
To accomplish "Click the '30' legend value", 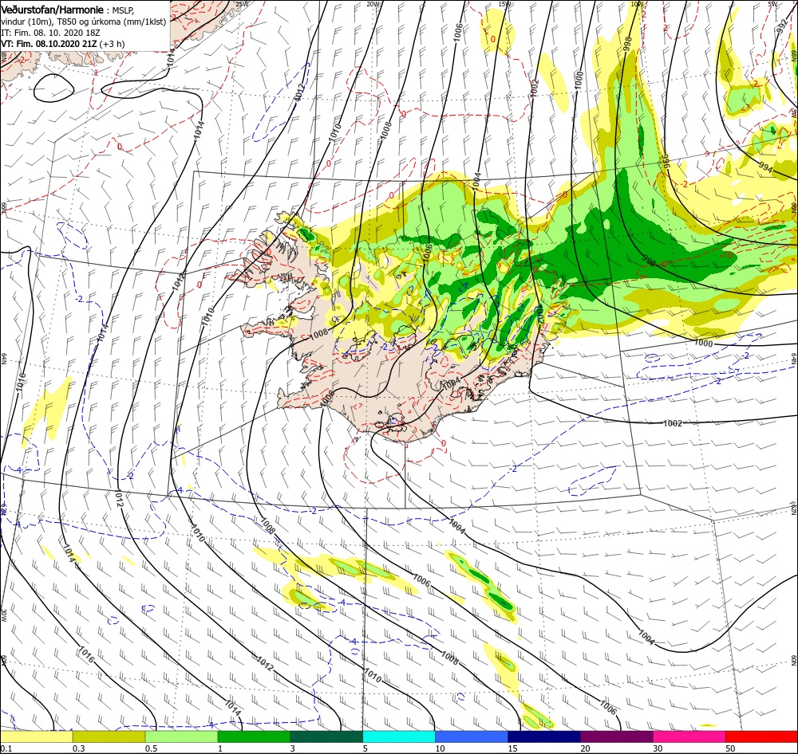I will [658, 748].
